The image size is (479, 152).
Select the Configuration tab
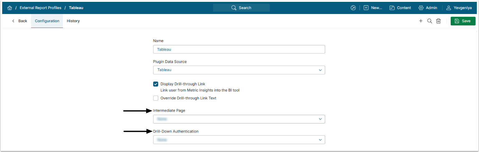pyautogui.click(x=47, y=21)
